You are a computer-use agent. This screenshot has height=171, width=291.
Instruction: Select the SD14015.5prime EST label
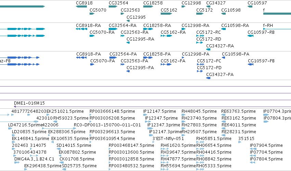click(74, 145)
